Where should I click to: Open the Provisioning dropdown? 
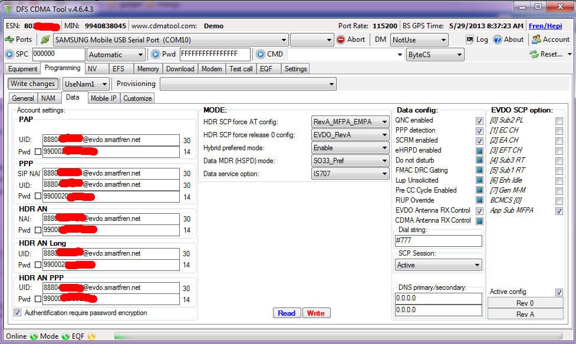[248, 84]
